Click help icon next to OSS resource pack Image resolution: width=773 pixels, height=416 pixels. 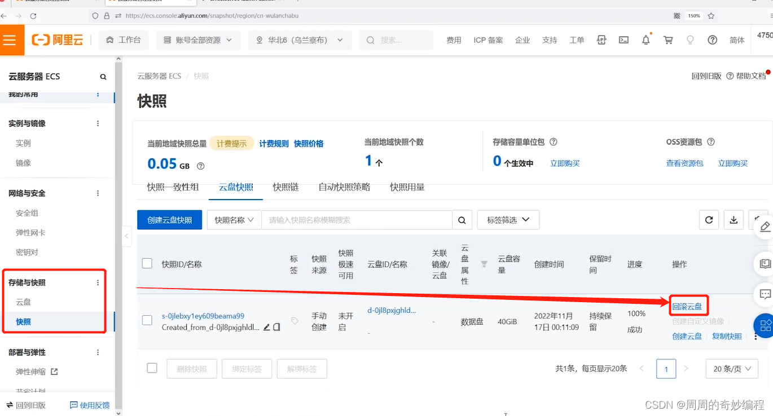[711, 142]
